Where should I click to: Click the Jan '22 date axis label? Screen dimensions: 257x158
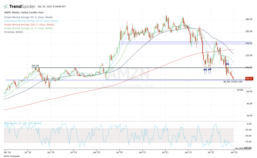[188, 153]
